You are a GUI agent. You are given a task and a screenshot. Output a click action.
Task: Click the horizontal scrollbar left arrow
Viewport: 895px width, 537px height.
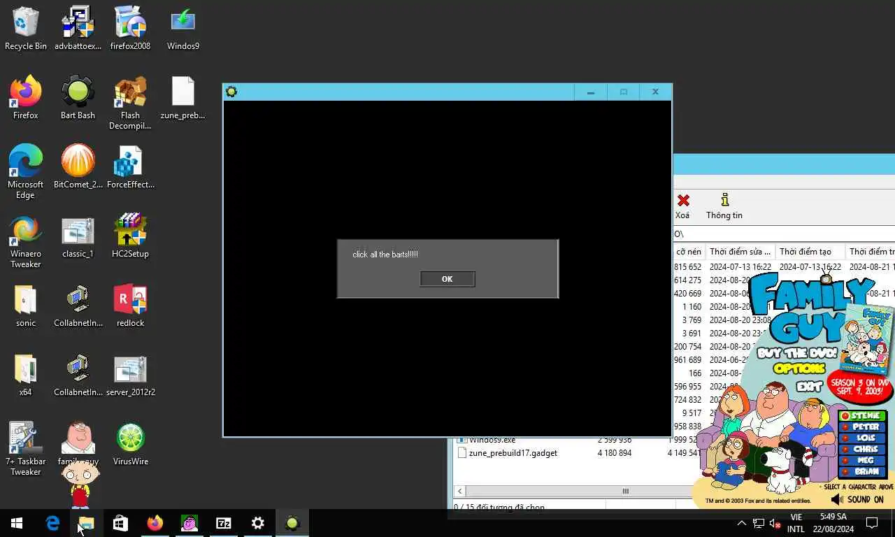[x=461, y=491]
